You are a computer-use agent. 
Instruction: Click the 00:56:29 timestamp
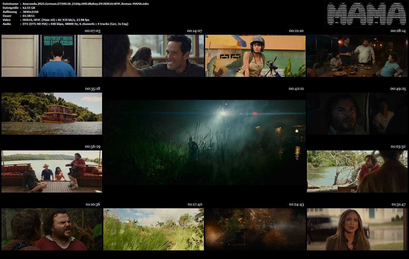(x=93, y=146)
